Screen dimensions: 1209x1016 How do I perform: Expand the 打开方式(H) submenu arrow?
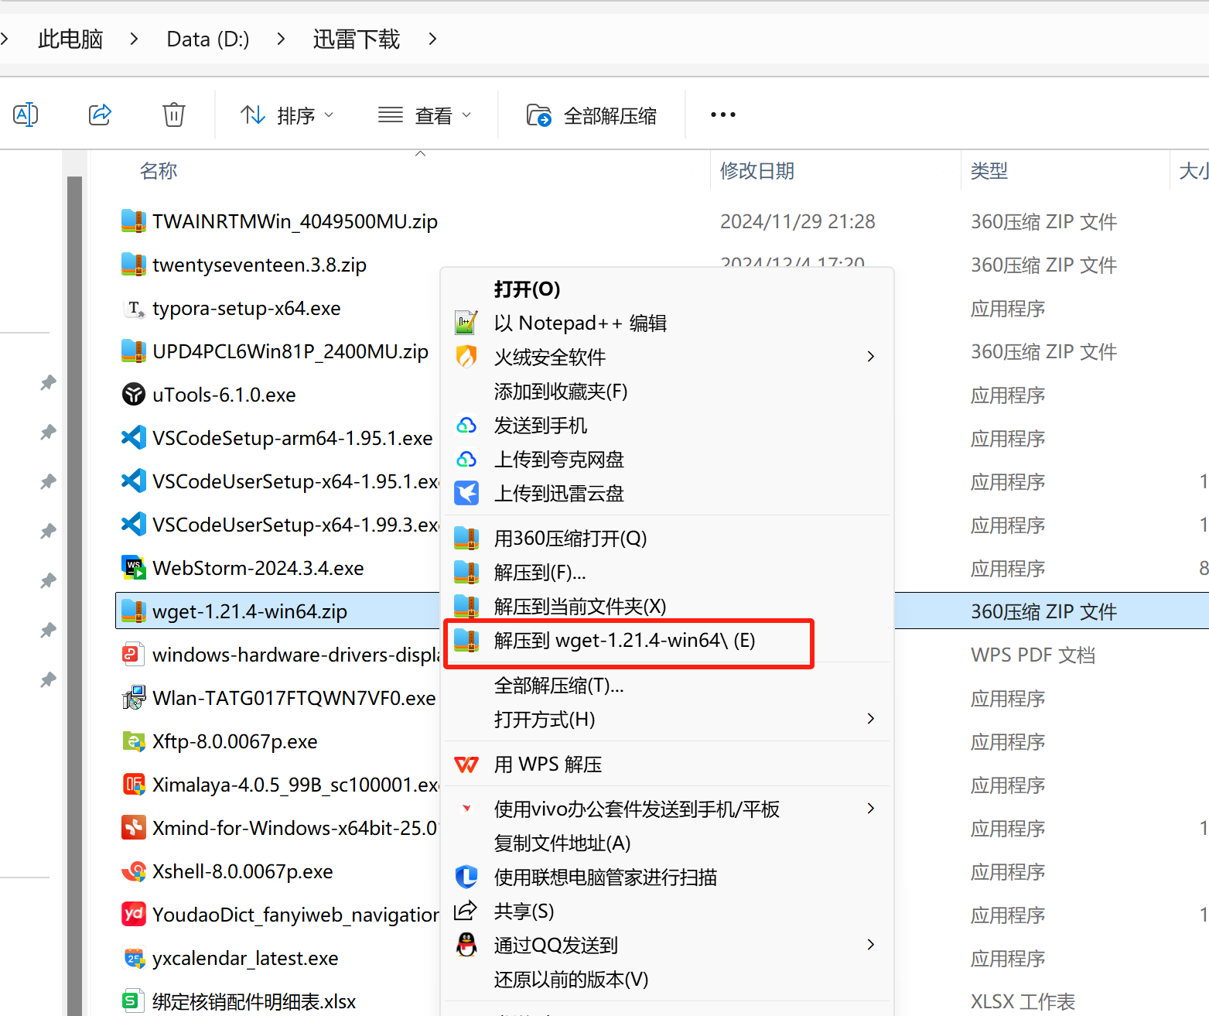[x=871, y=719]
